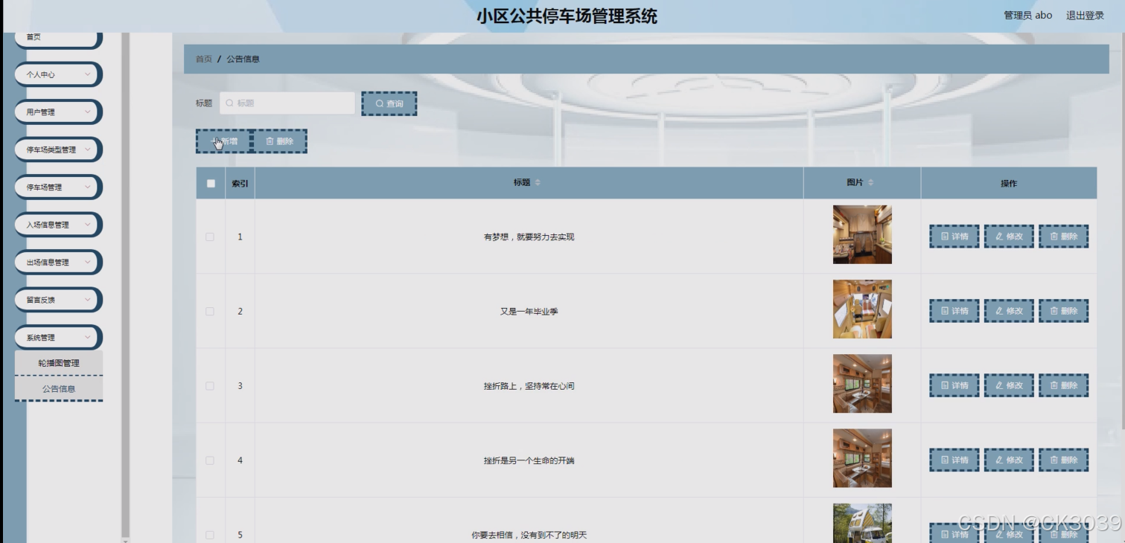The width and height of the screenshot is (1125, 543).
Task: Click the 索引 column header
Action: pos(240,183)
